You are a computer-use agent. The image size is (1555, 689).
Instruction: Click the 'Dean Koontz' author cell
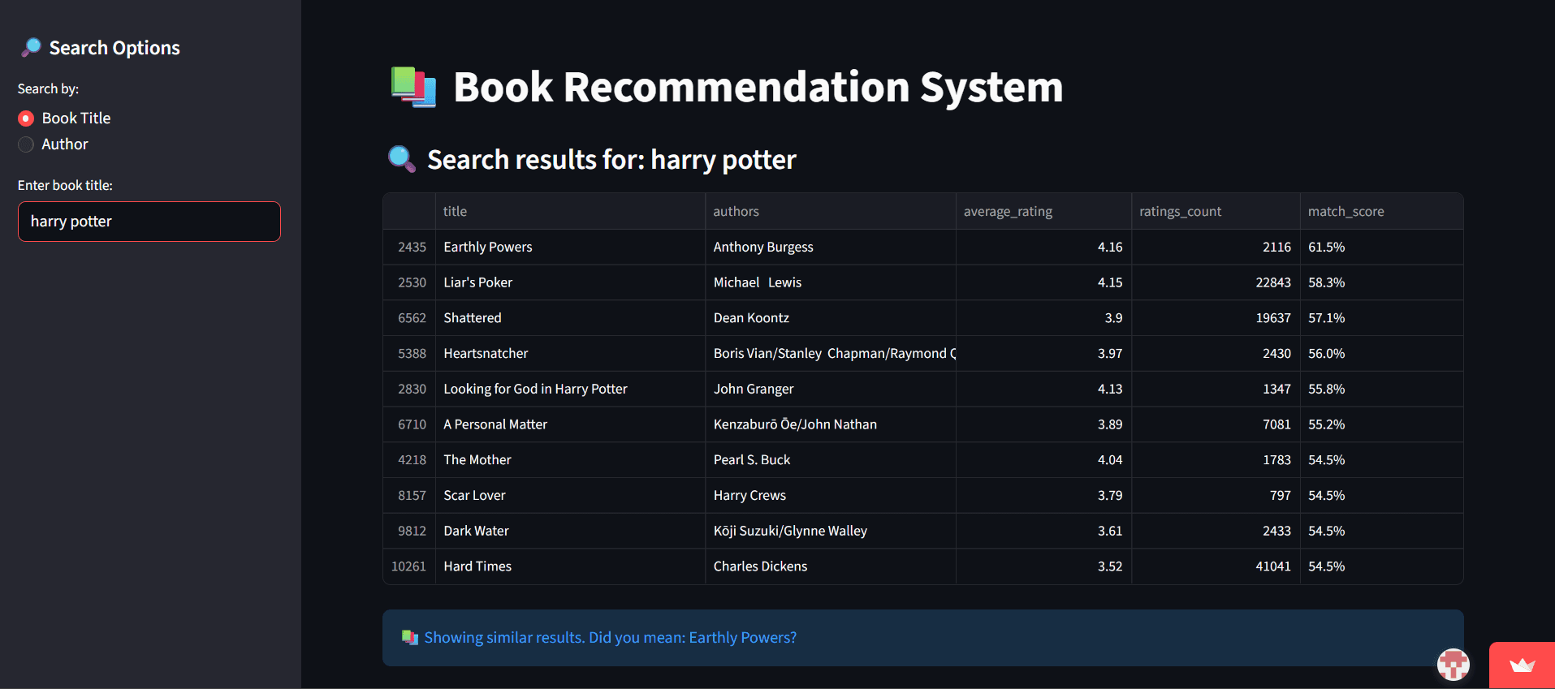pos(830,318)
